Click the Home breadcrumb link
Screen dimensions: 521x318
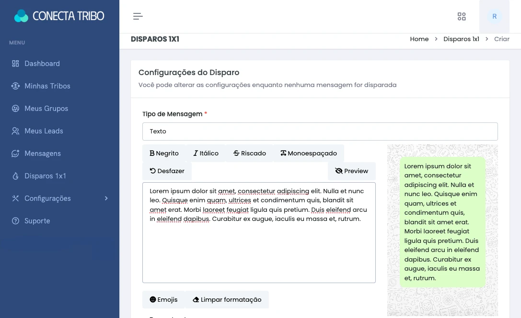pos(419,39)
